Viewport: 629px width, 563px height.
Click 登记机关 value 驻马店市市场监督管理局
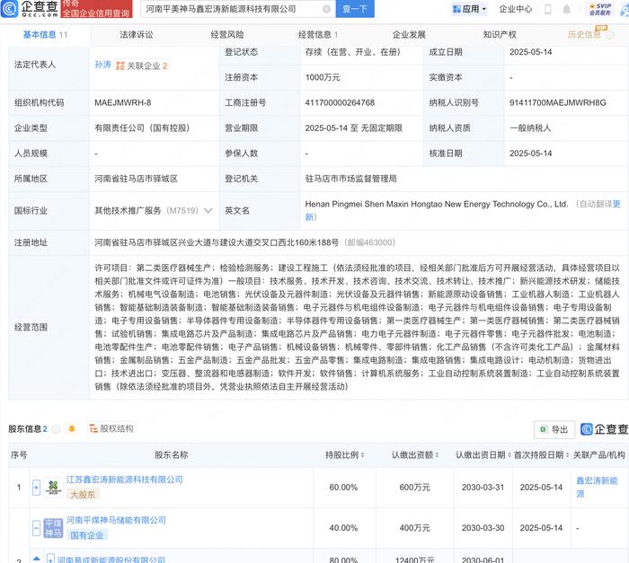coord(350,179)
